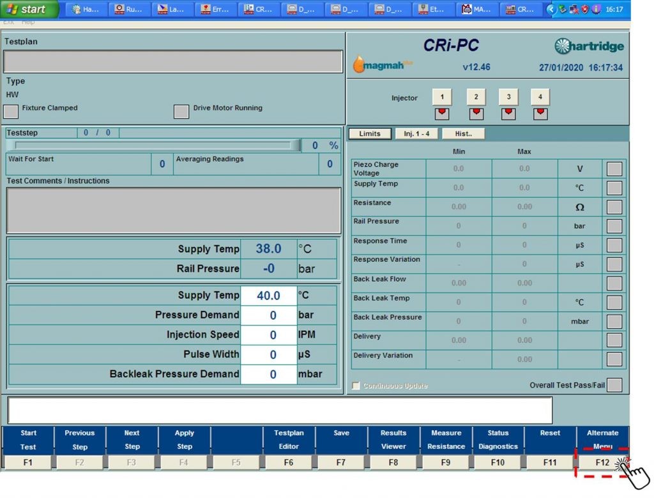Tick the Back Leak Pressure row checkbox
Viewport: 654px width, 498px height.
614,321
